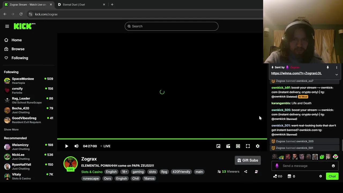Open the hamburger menu next to Kick logo

pyautogui.click(x=7, y=26)
